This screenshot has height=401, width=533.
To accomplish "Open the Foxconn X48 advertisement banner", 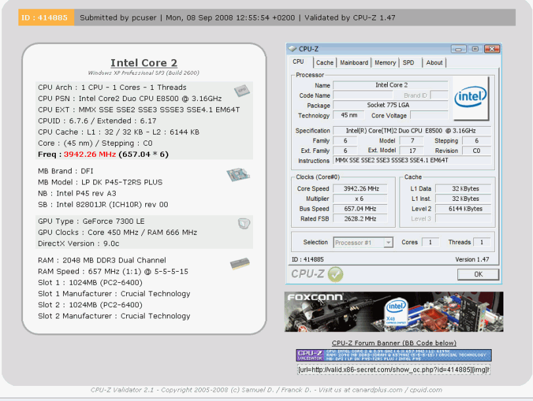I will (394, 312).
